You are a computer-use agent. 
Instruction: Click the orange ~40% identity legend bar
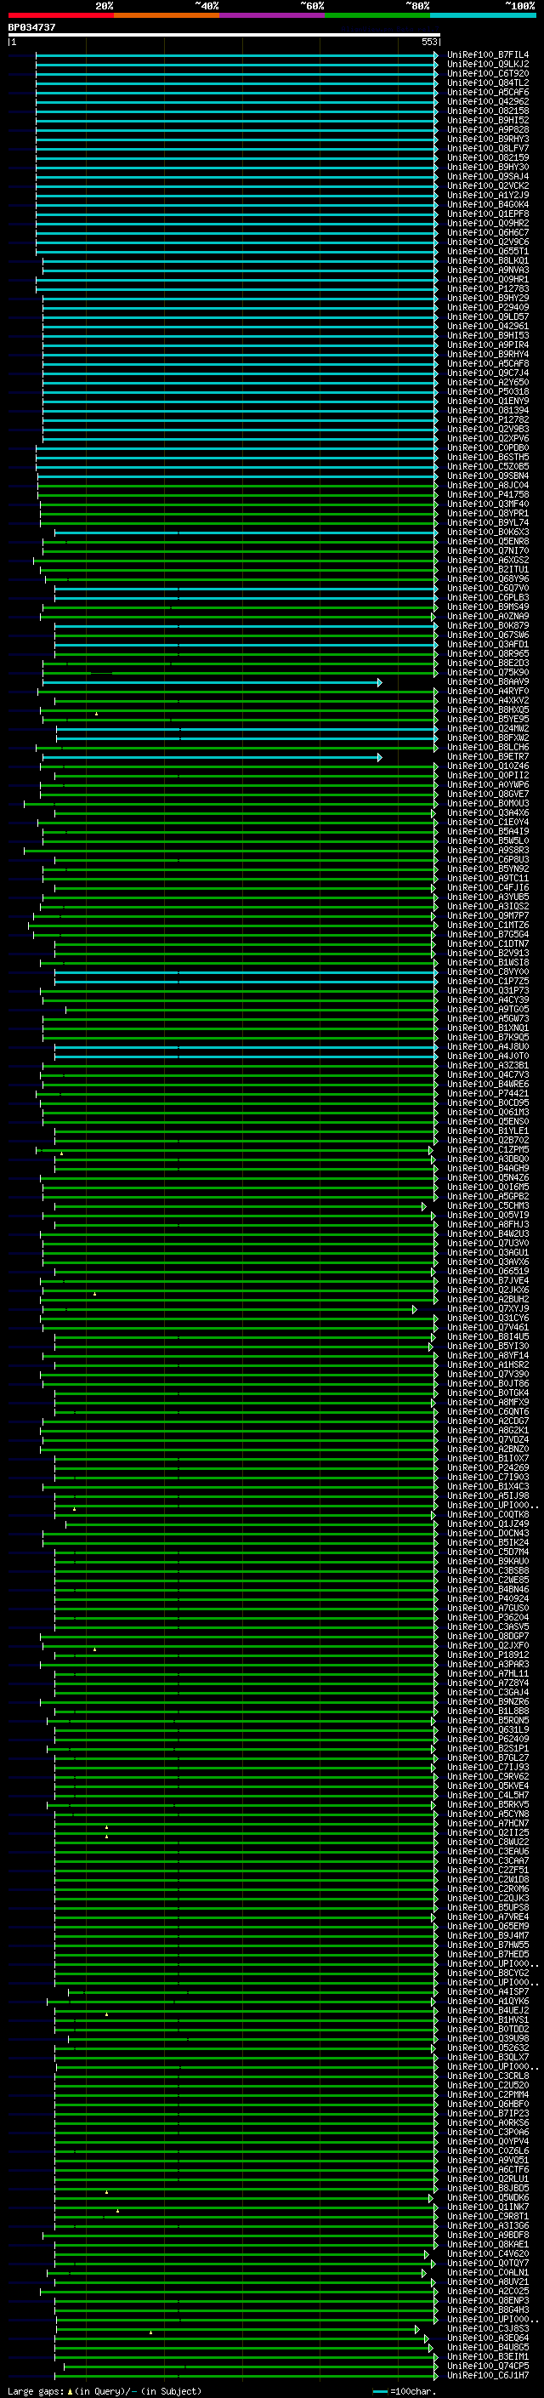click(167, 15)
